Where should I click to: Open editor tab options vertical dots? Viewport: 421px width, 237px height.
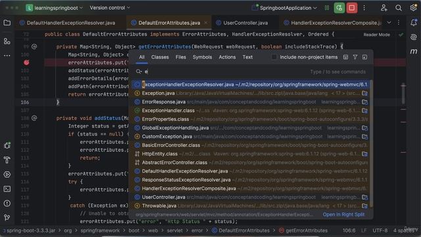[399, 22]
